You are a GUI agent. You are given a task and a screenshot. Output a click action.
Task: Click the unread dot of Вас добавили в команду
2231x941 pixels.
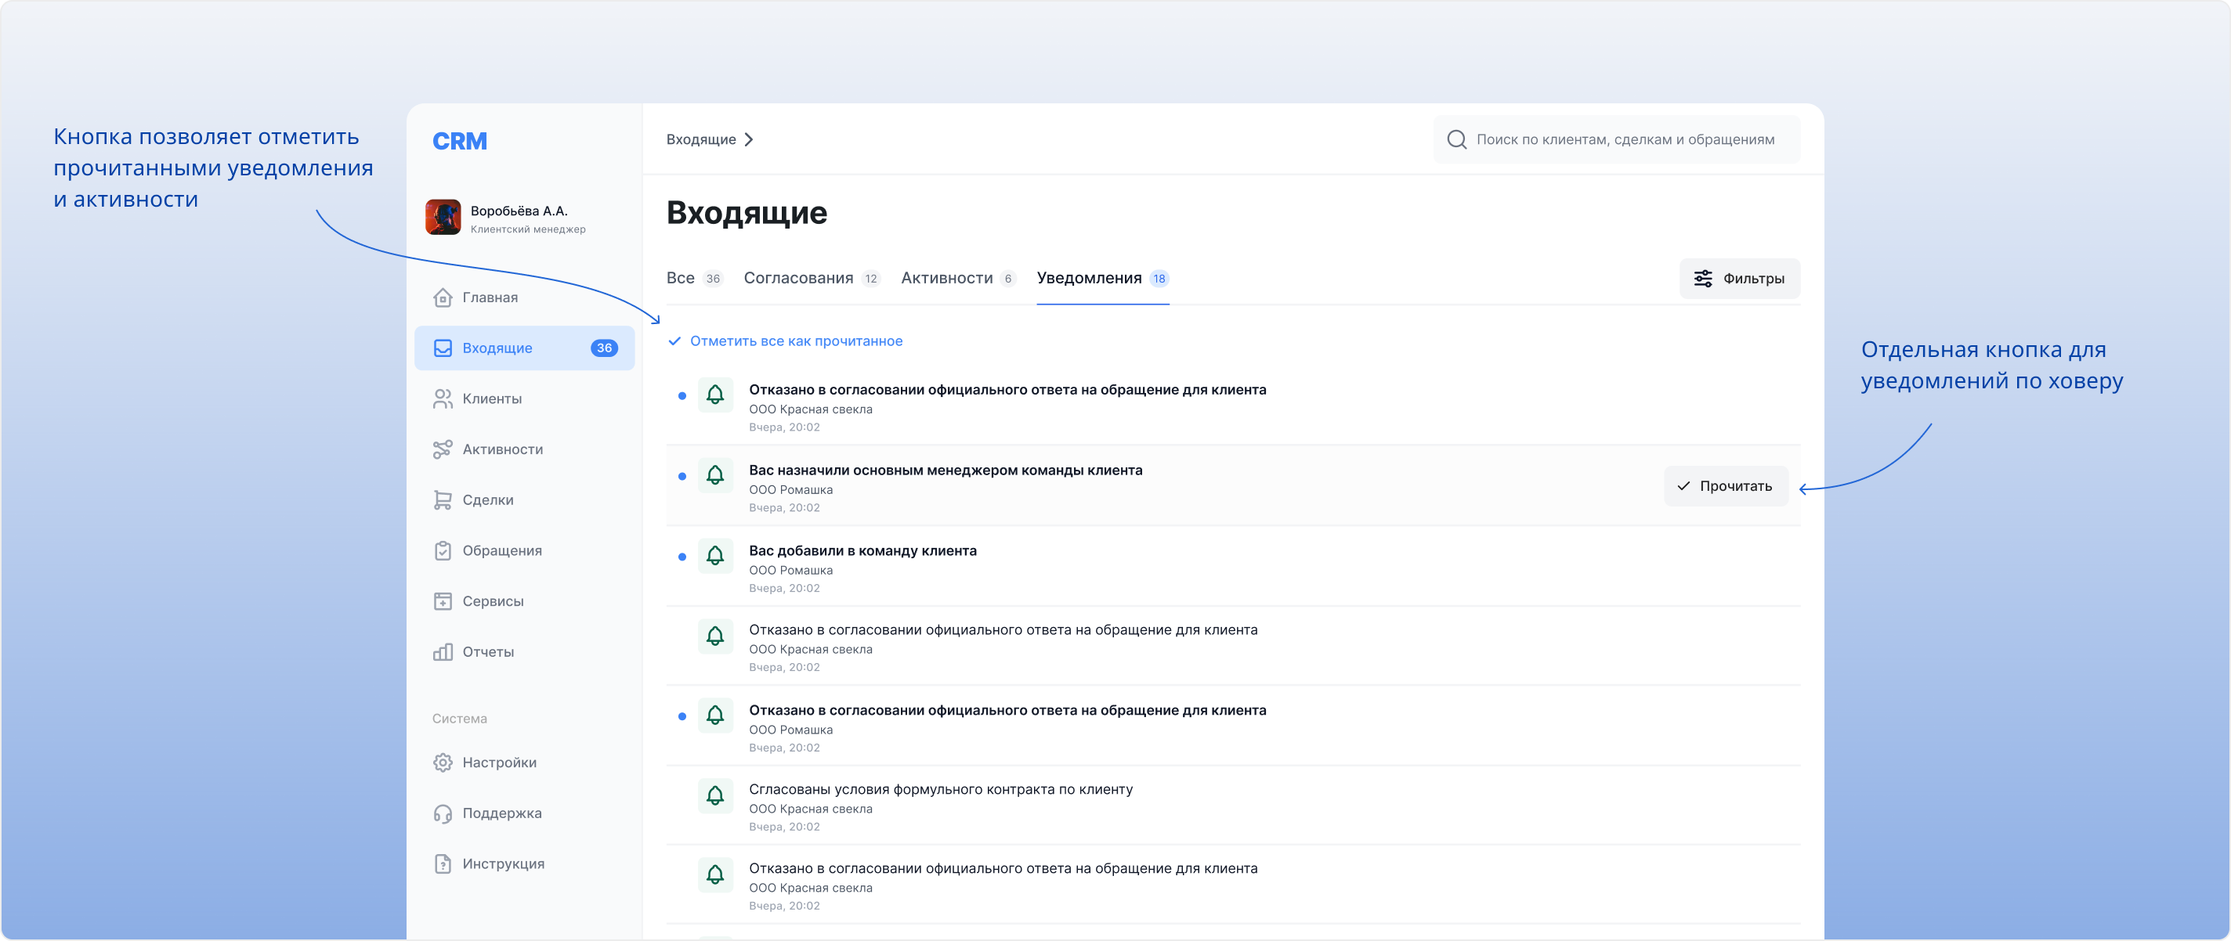click(682, 557)
